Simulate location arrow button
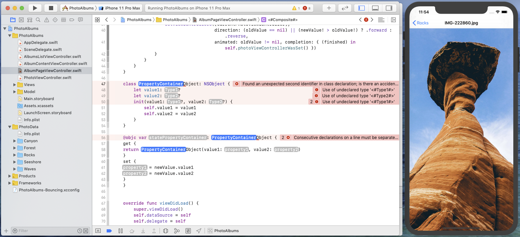The height and width of the screenshot is (237, 520). pos(199,231)
